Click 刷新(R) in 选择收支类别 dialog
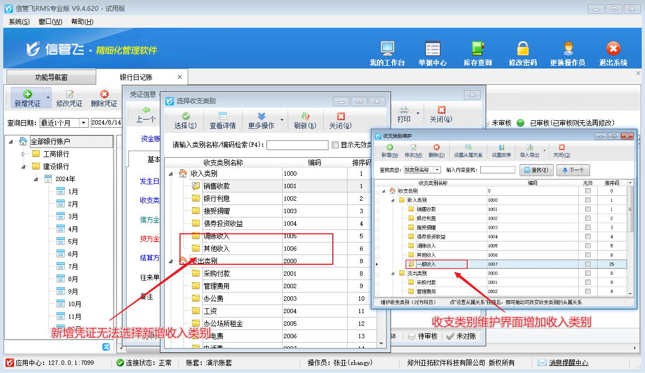Screen dimensions: 645x373 pyautogui.click(x=305, y=120)
